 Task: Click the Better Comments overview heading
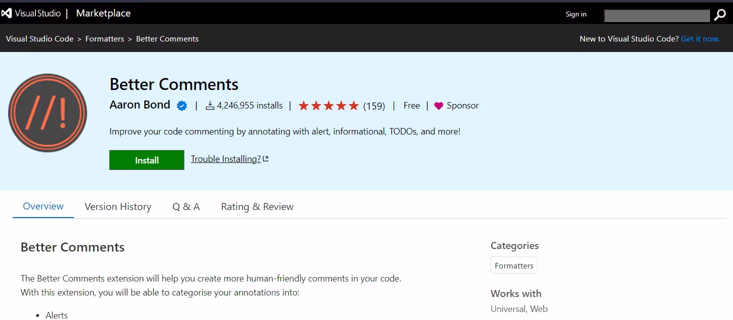click(73, 247)
